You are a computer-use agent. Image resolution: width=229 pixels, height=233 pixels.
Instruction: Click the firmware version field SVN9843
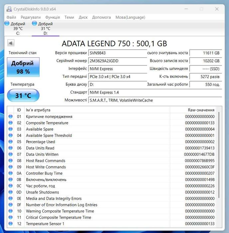click(x=117, y=53)
